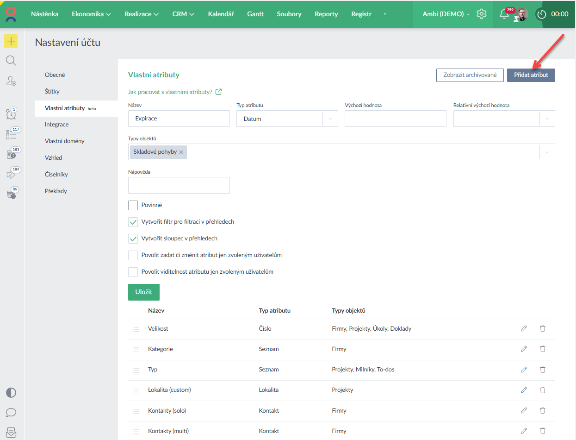Enable the Povinné checkbox
Screen dimensions: 576x440
point(133,205)
